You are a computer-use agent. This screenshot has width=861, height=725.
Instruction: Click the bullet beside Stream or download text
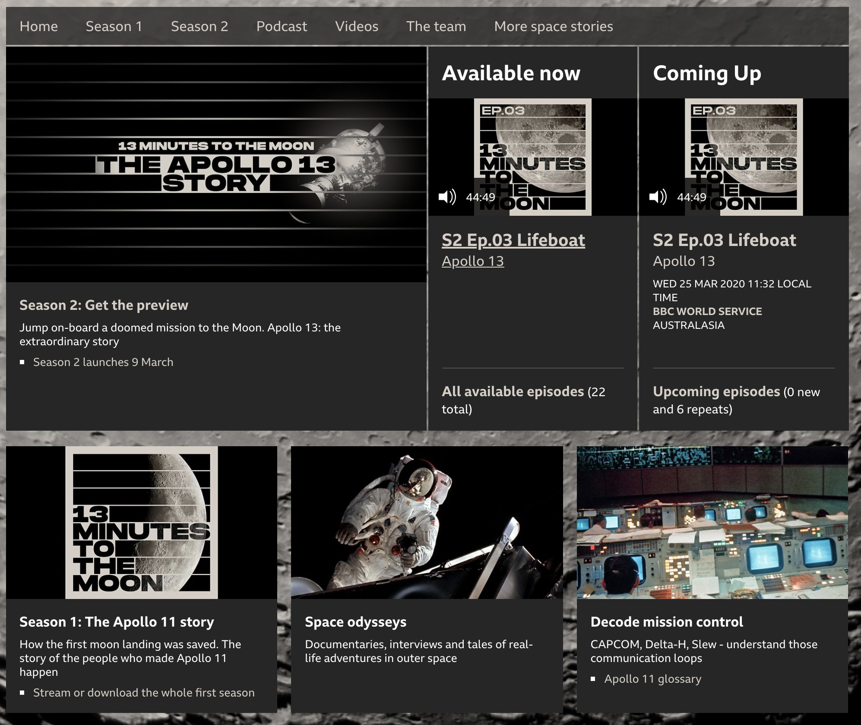(x=22, y=693)
